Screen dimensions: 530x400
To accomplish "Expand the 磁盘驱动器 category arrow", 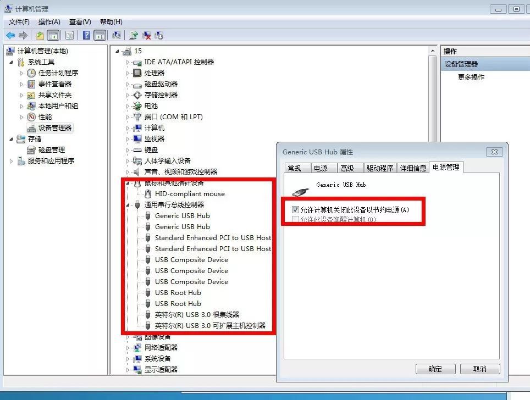I will (128, 84).
